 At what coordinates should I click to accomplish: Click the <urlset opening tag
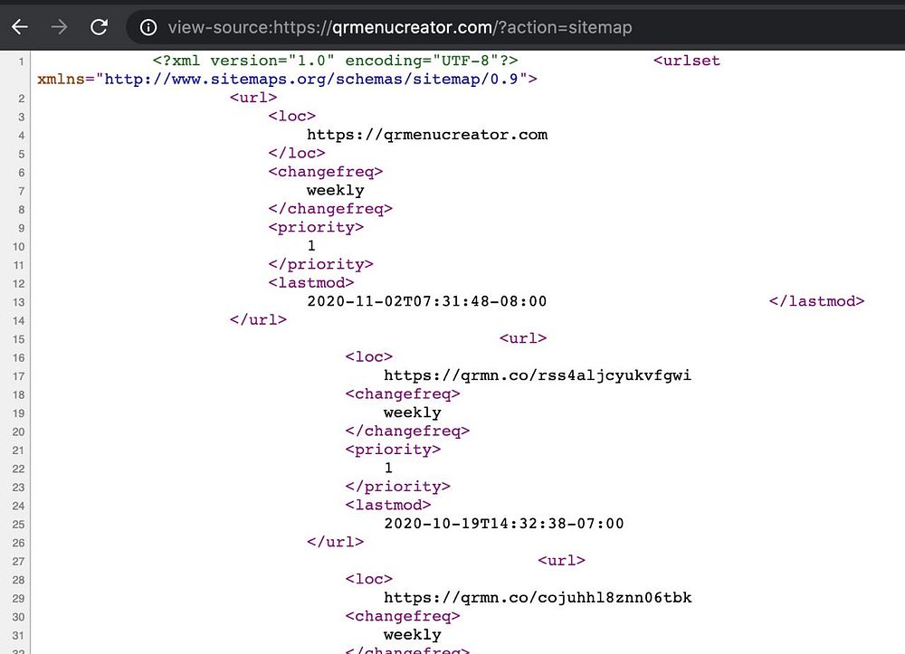[687, 61]
